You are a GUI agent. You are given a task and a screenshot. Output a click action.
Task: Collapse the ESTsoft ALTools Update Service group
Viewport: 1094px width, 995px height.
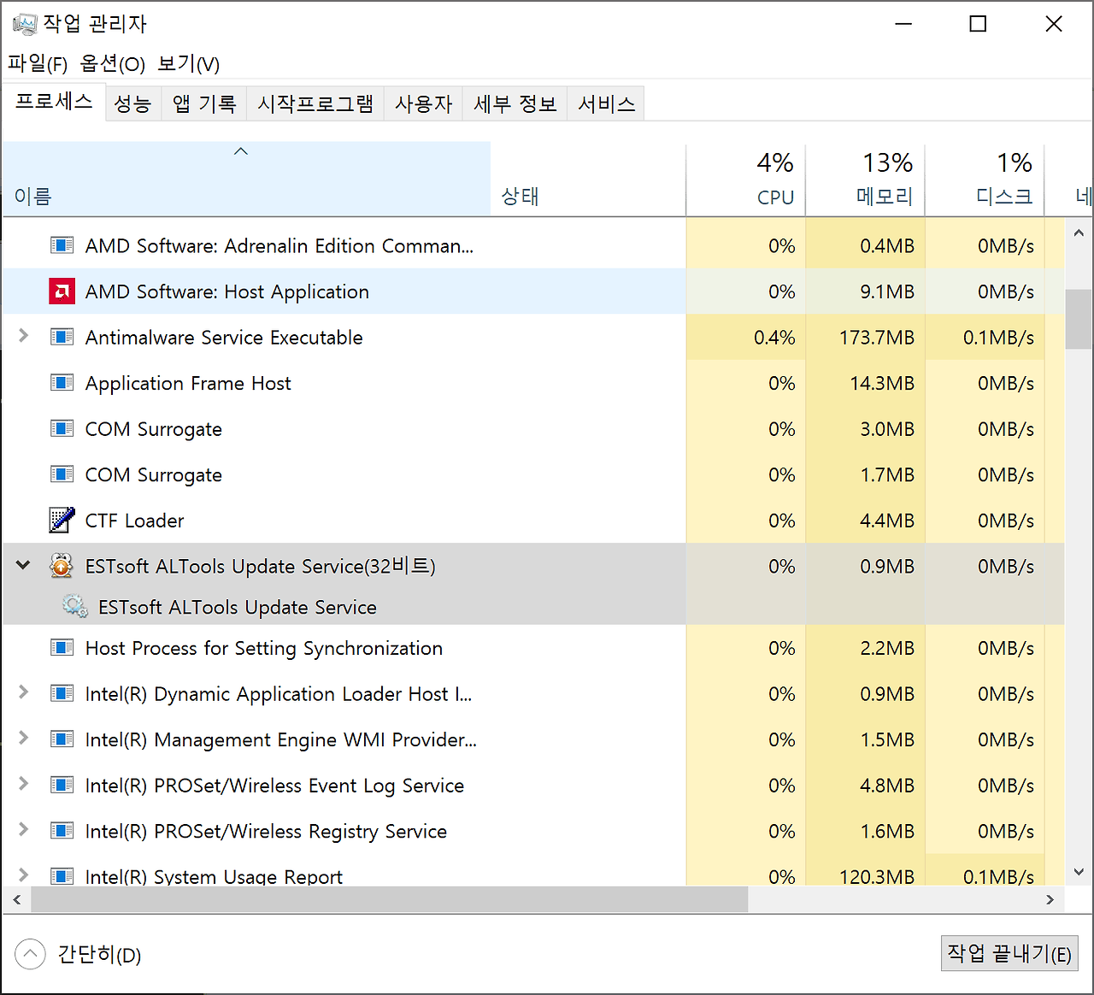22,565
